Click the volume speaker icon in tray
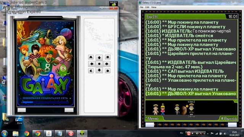 [x=225, y=134]
